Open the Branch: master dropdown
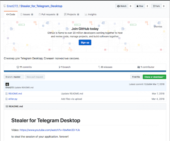Viewport: 170px width, 141px height. [13, 77]
